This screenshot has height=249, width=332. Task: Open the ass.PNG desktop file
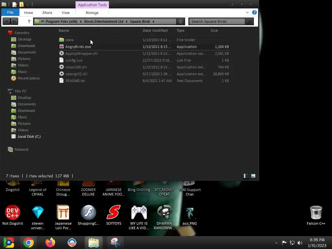tap(189, 216)
